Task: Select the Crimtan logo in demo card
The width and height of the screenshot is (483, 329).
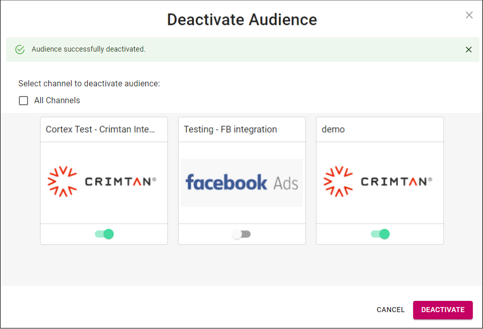Action: (x=378, y=181)
